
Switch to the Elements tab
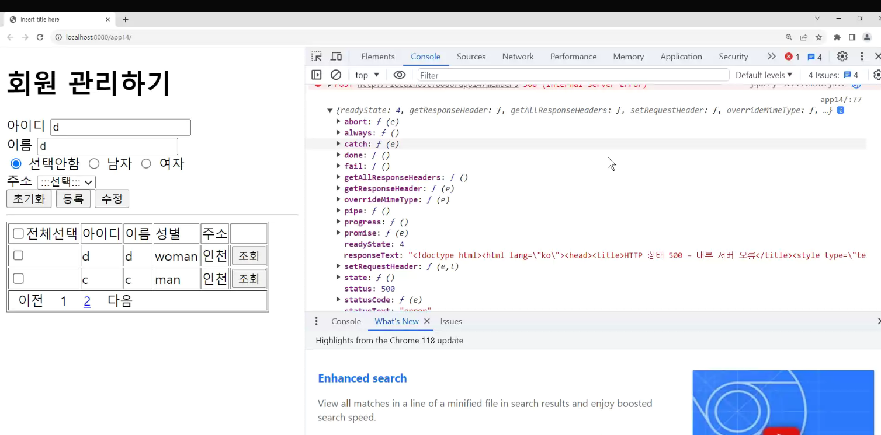(x=378, y=57)
